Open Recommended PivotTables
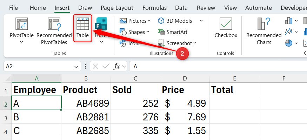The width and height of the screenshot is (307, 140). (54, 31)
